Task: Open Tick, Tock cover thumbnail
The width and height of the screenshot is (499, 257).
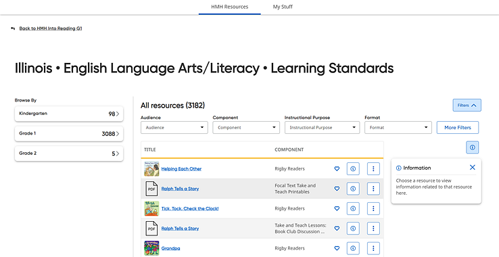Action: click(x=151, y=208)
